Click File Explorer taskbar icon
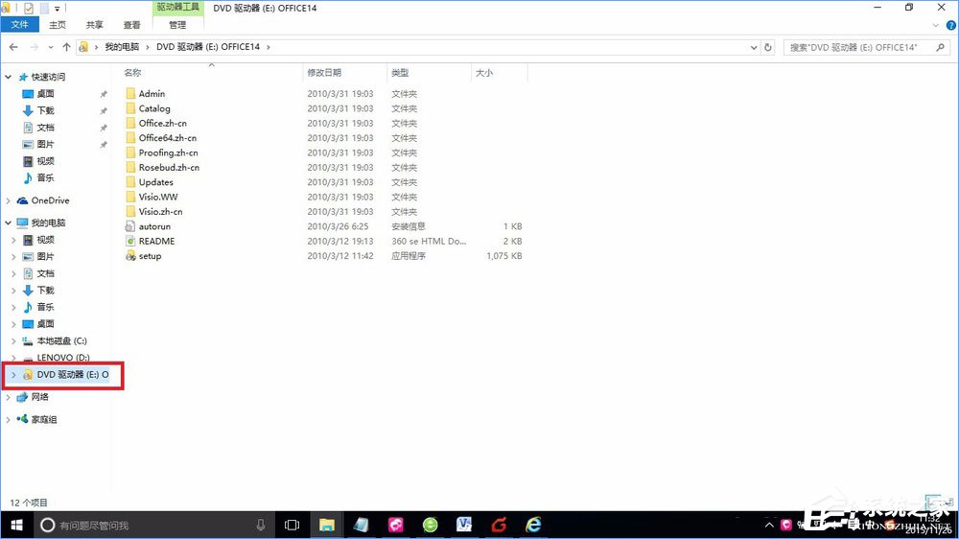The width and height of the screenshot is (959, 539). pyautogui.click(x=327, y=525)
